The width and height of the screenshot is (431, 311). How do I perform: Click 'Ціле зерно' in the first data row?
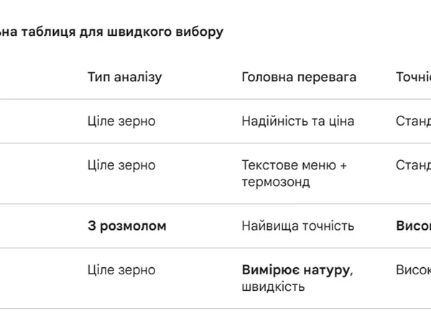pos(121,121)
